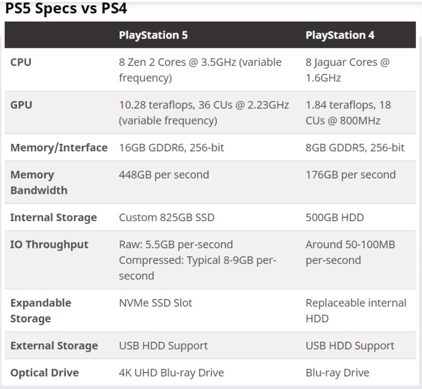The image size is (422, 389).
Task: Select the Expandable Storage row label
Action: click(41, 311)
